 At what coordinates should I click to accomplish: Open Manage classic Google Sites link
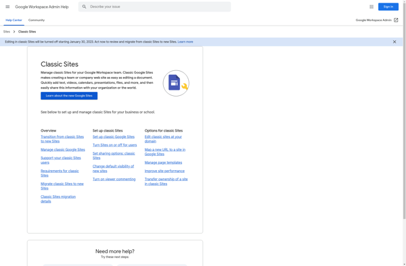click(x=63, y=149)
